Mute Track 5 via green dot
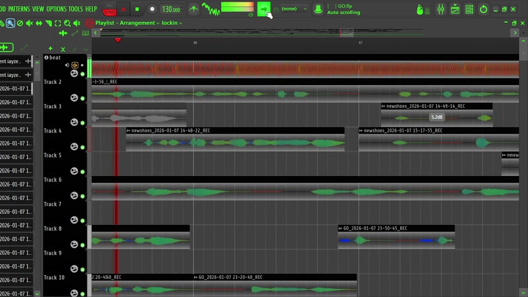This screenshot has width=528, height=297. [x=82, y=172]
